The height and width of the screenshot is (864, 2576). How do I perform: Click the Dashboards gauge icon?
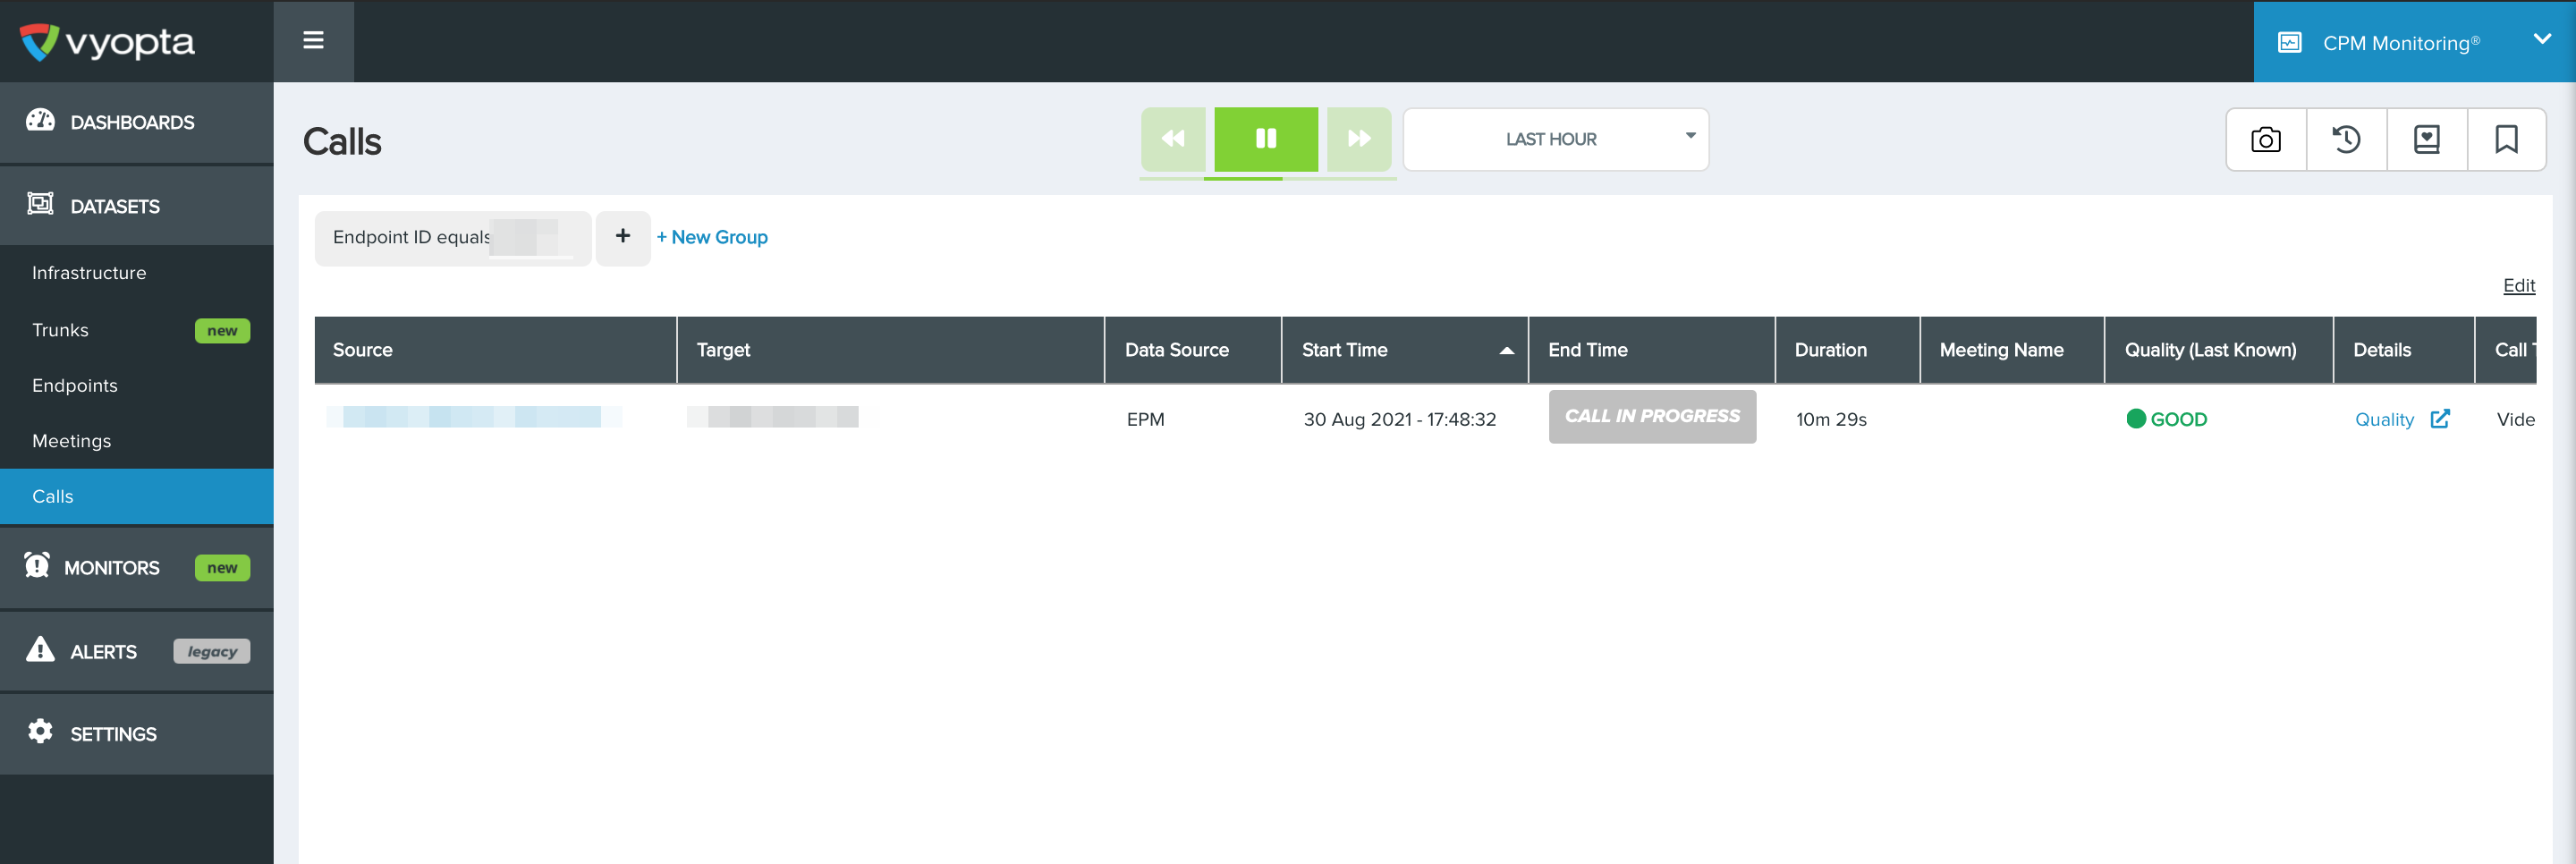40,120
